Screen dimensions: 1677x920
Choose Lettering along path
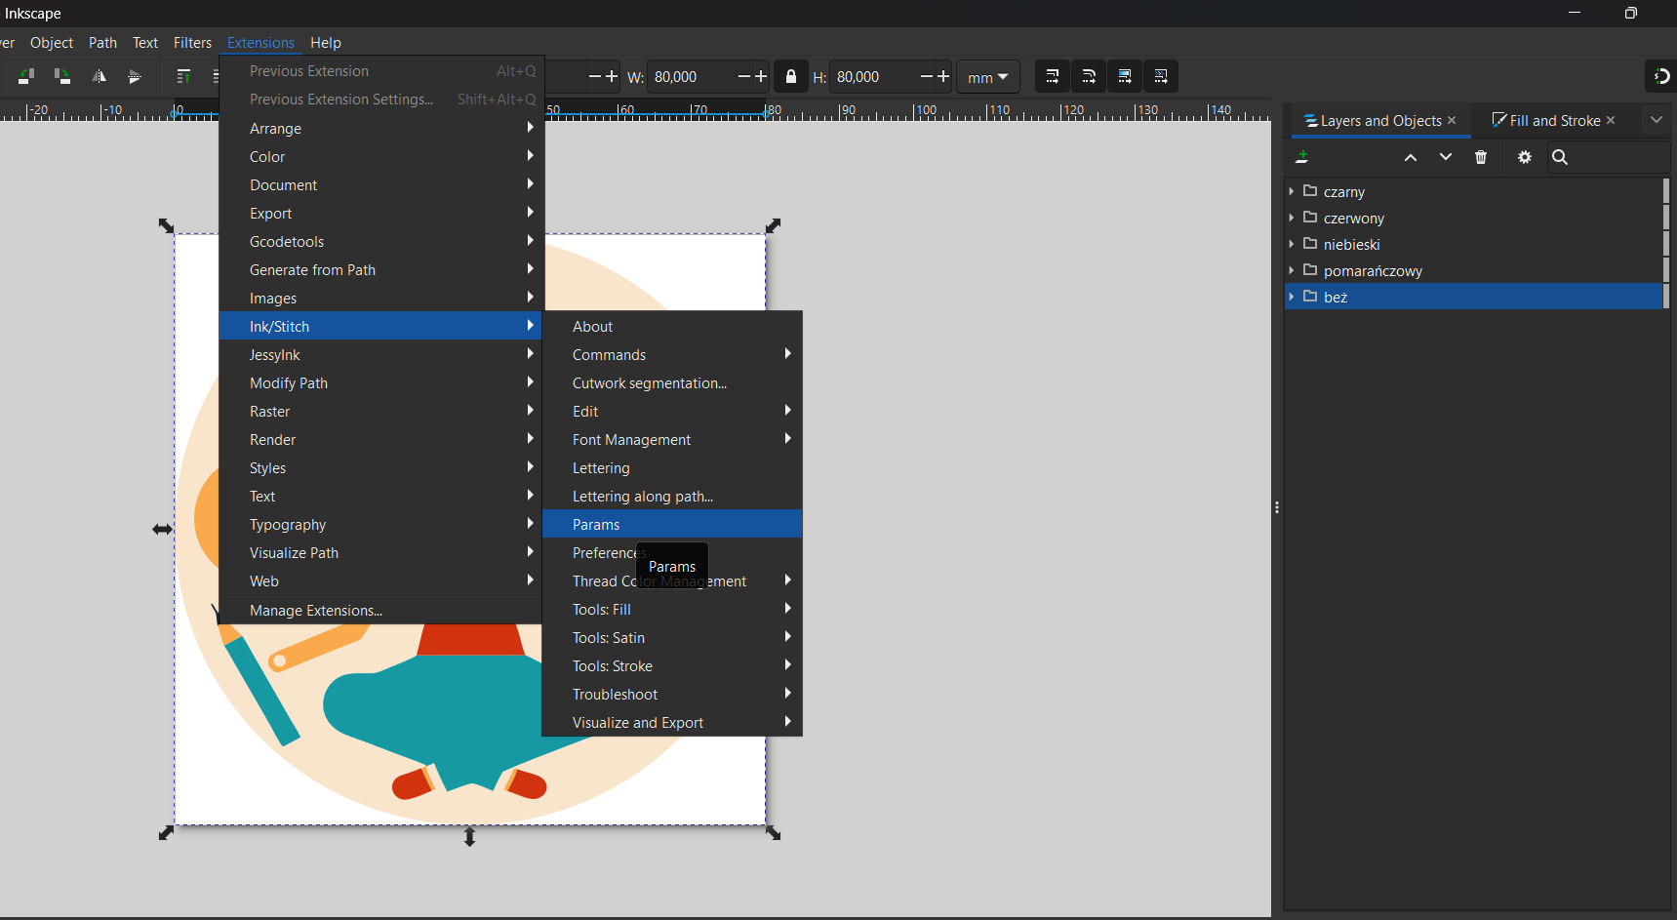click(672, 496)
